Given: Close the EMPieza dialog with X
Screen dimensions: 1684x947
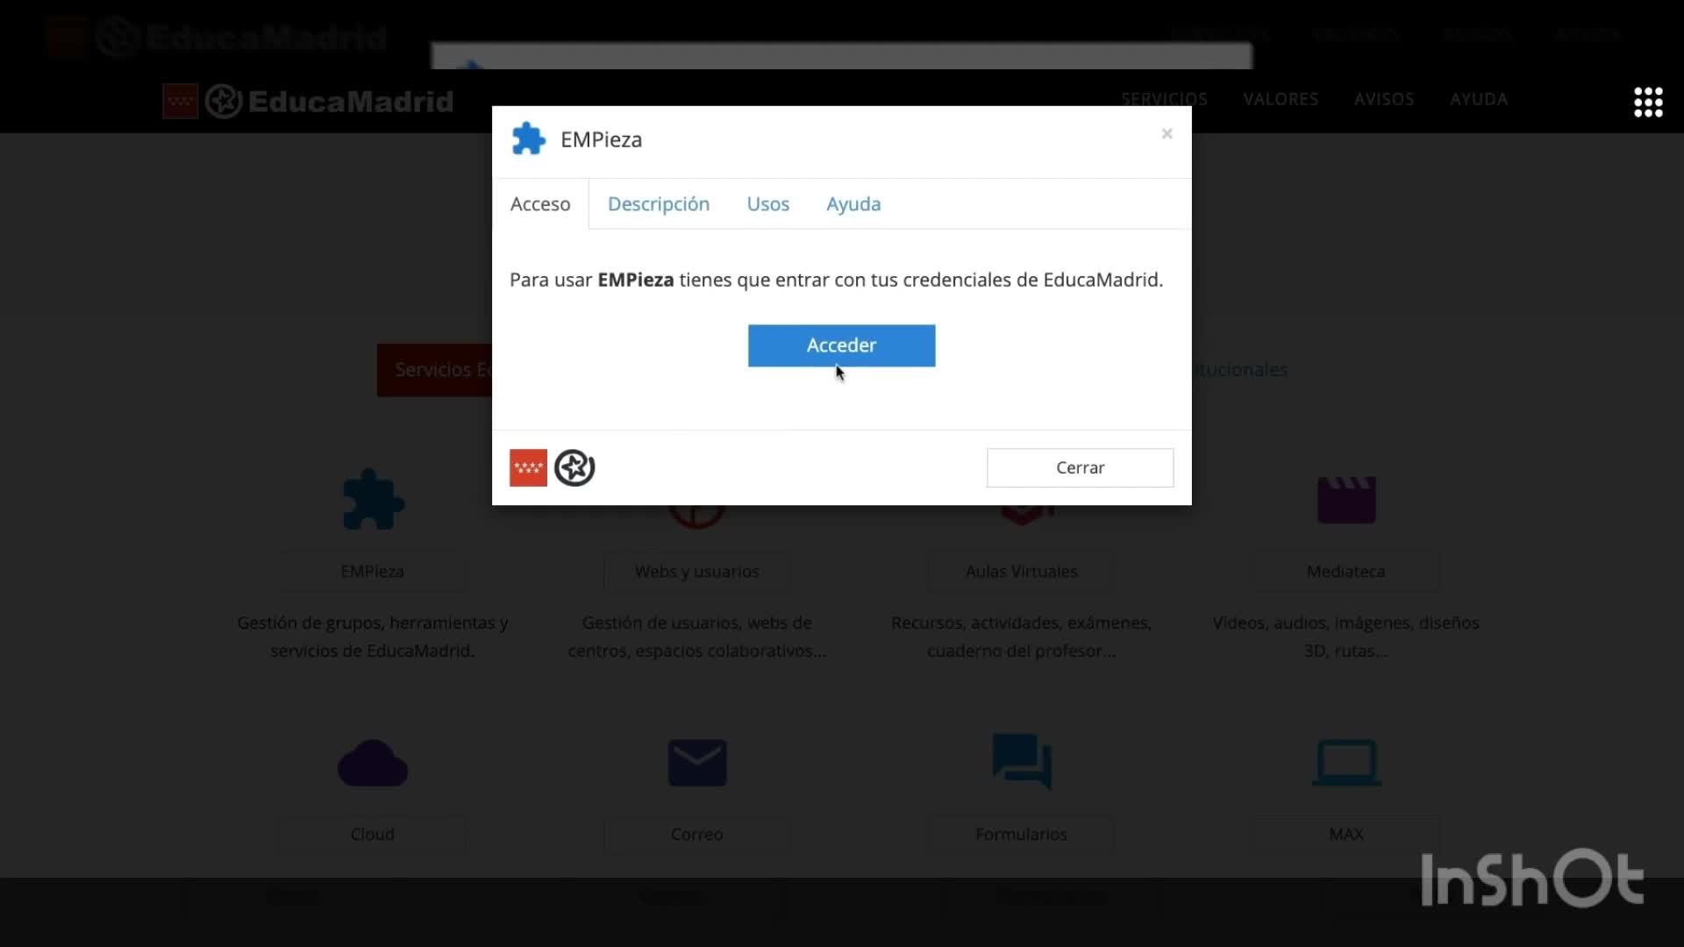Looking at the screenshot, I should [1167, 133].
